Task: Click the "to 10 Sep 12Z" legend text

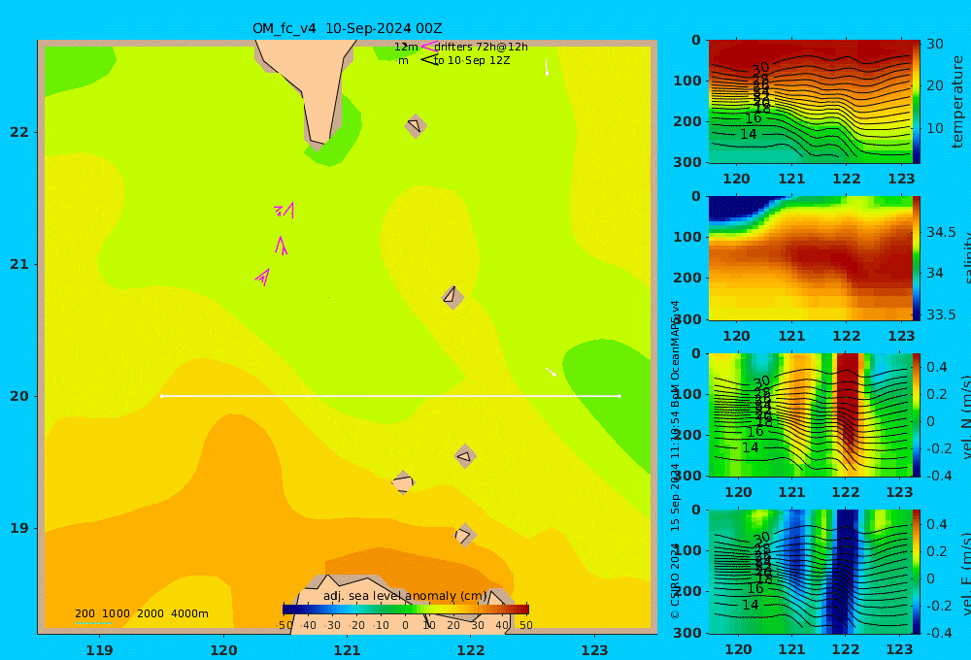Action: (x=472, y=61)
